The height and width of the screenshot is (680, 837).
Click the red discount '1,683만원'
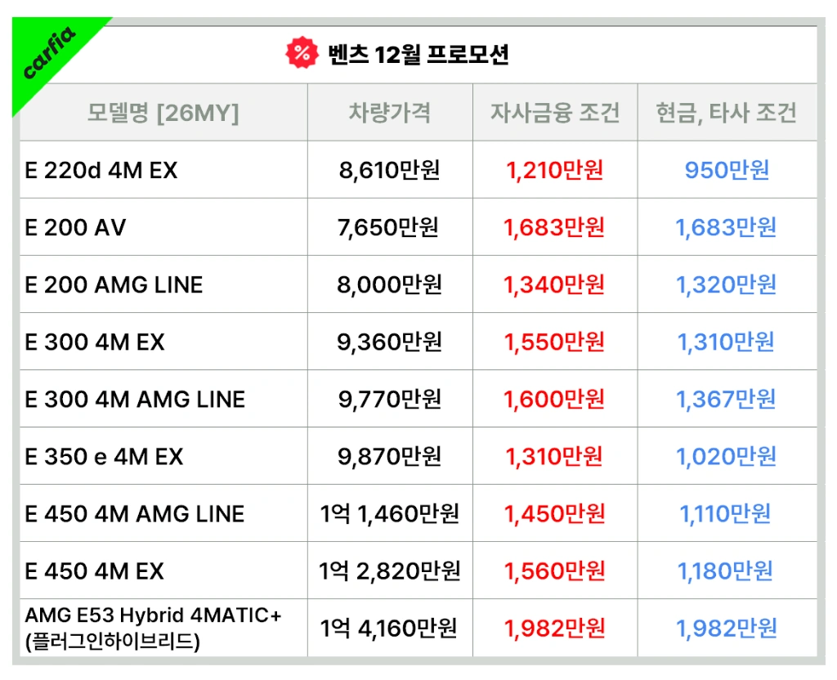555,227
